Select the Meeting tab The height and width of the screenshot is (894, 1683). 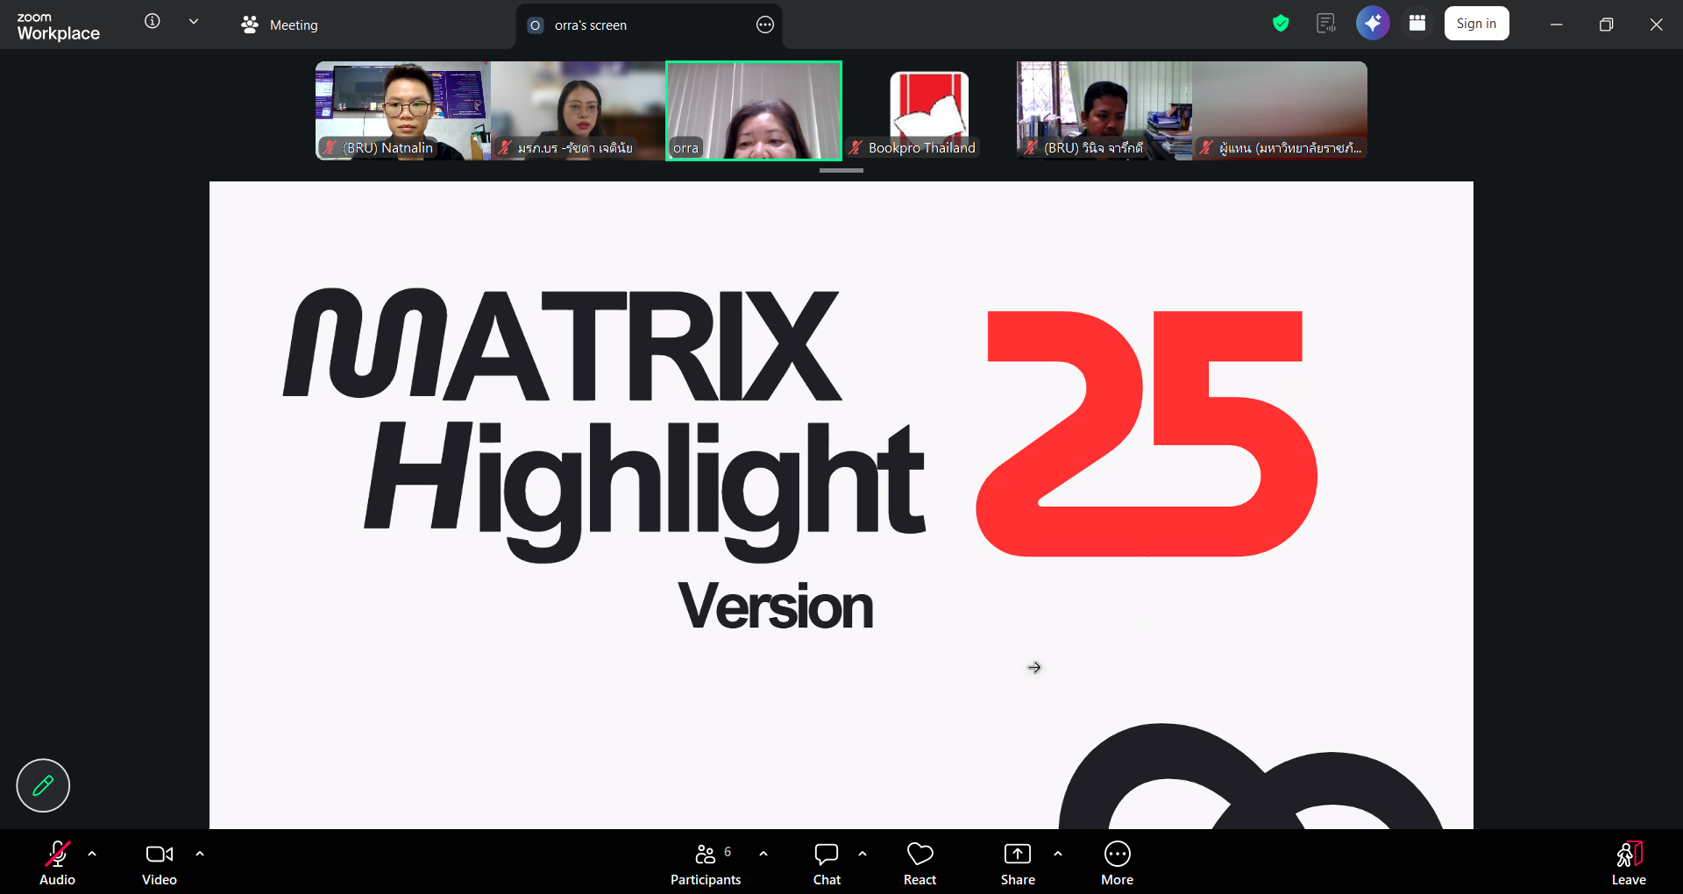(280, 25)
